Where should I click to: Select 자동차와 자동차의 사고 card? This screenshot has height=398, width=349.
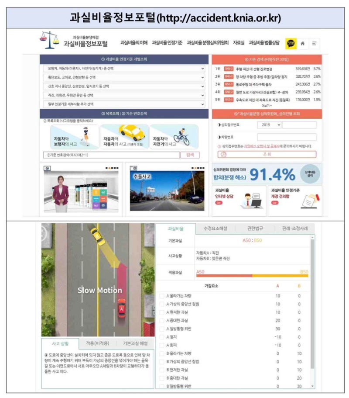point(124,137)
